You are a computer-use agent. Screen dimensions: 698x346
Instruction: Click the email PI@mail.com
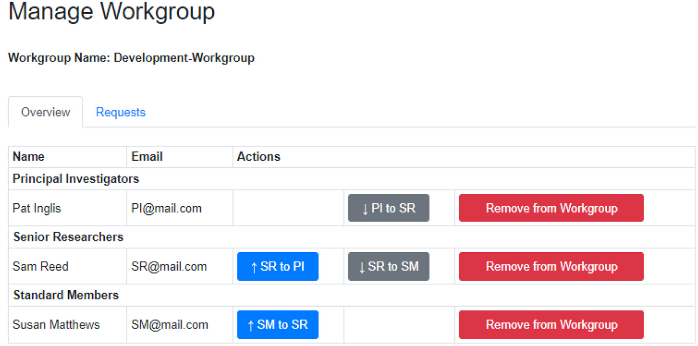point(167,208)
